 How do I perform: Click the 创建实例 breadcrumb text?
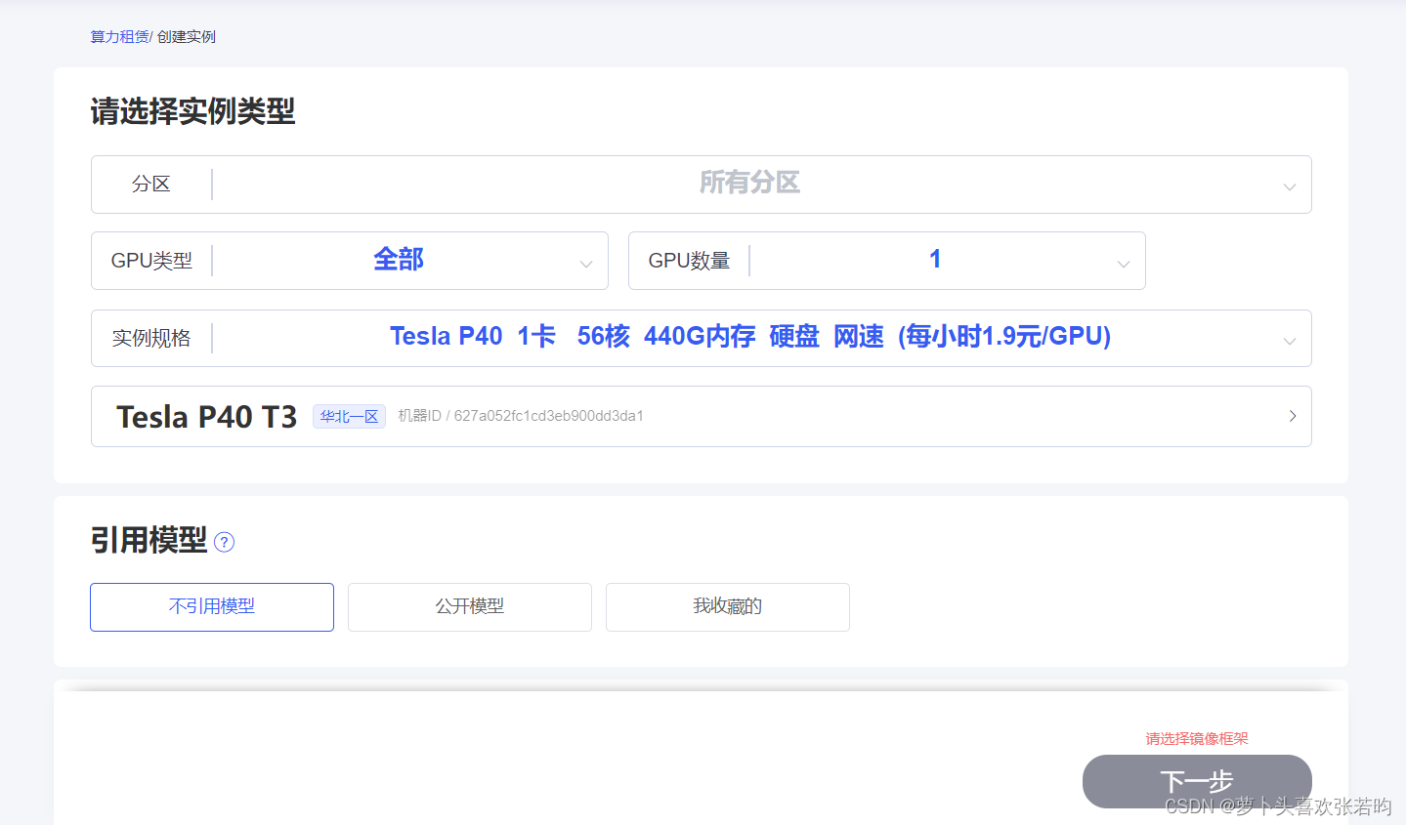click(187, 37)
